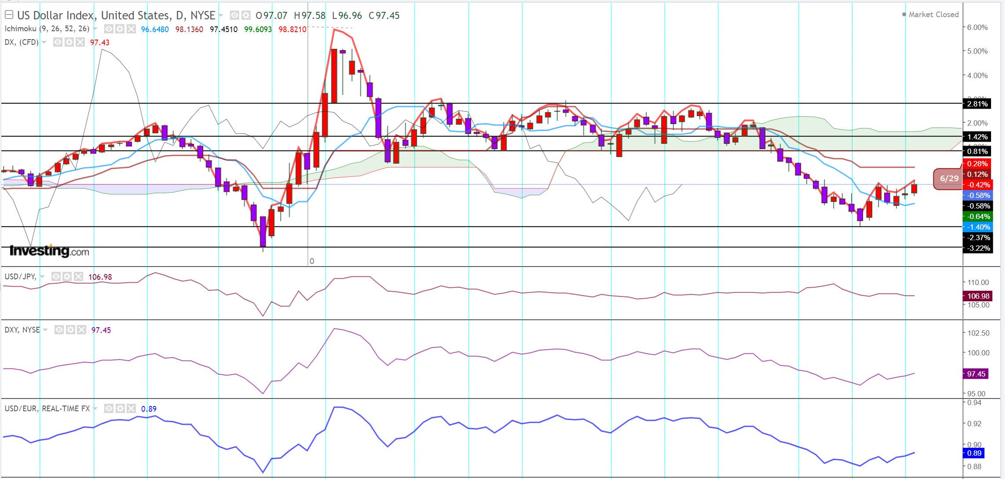Remove the USD/EUR Real-Time FX pane

pos(131,409)
